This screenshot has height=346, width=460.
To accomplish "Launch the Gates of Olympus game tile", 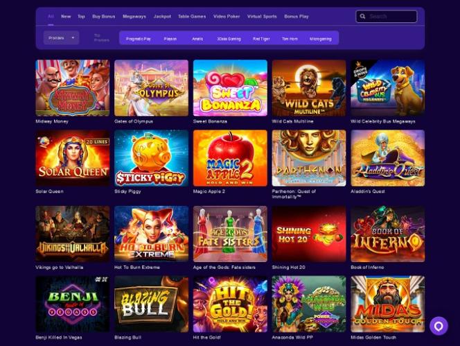I will pos(151,88).
